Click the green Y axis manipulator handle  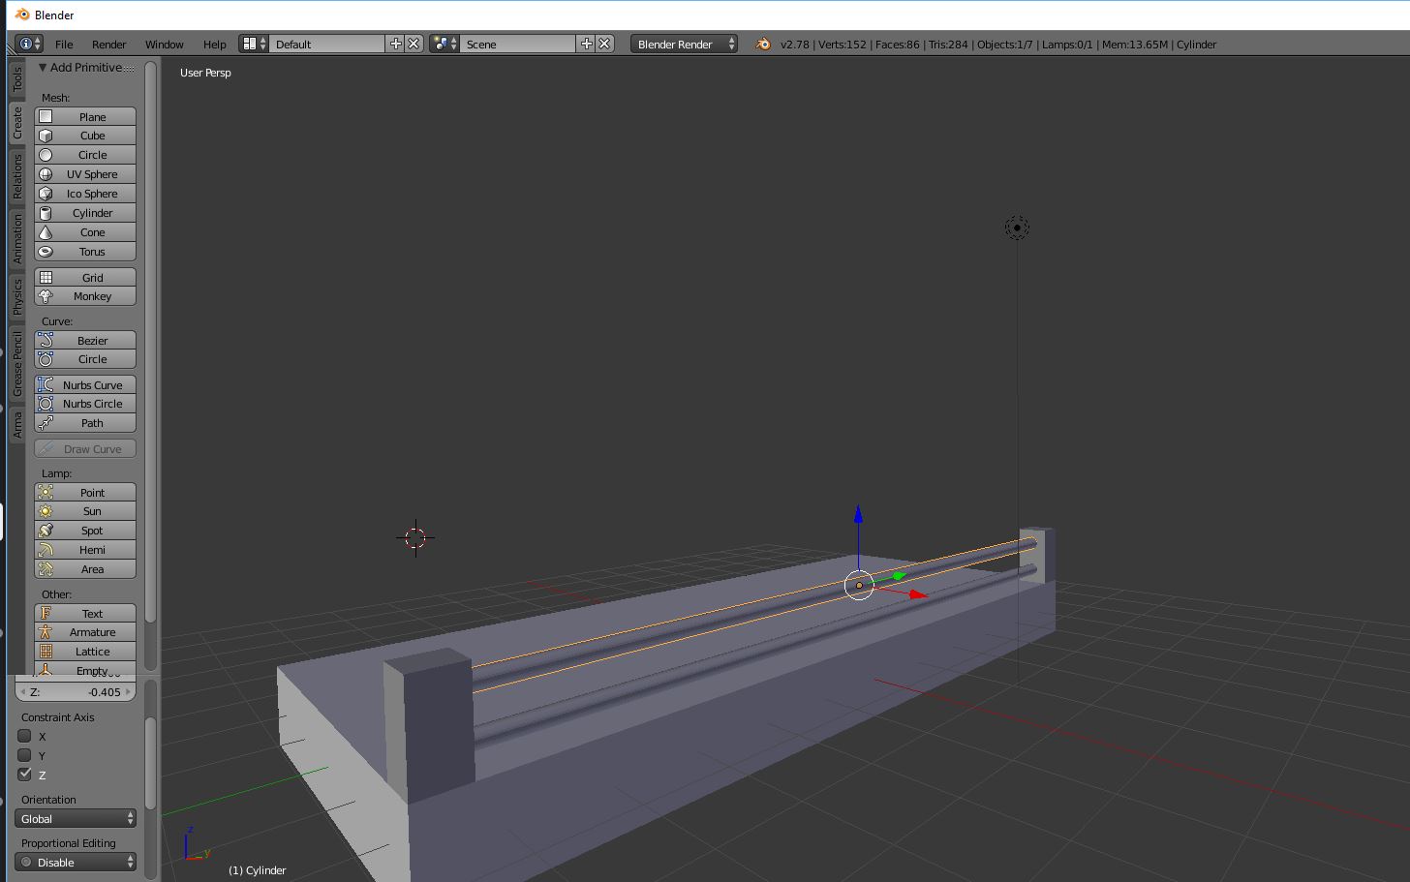point(898,576)
